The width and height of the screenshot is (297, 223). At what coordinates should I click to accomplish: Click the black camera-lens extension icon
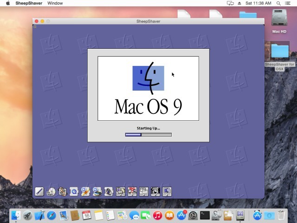155,191
